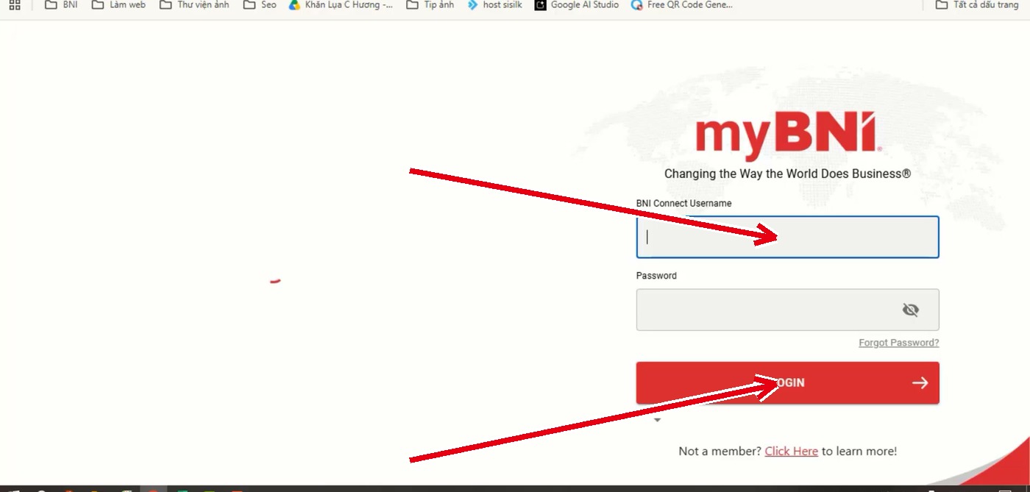Open the Làm web bookmark folder
The width and height of the screenshot is (1030, 492).
118,4
